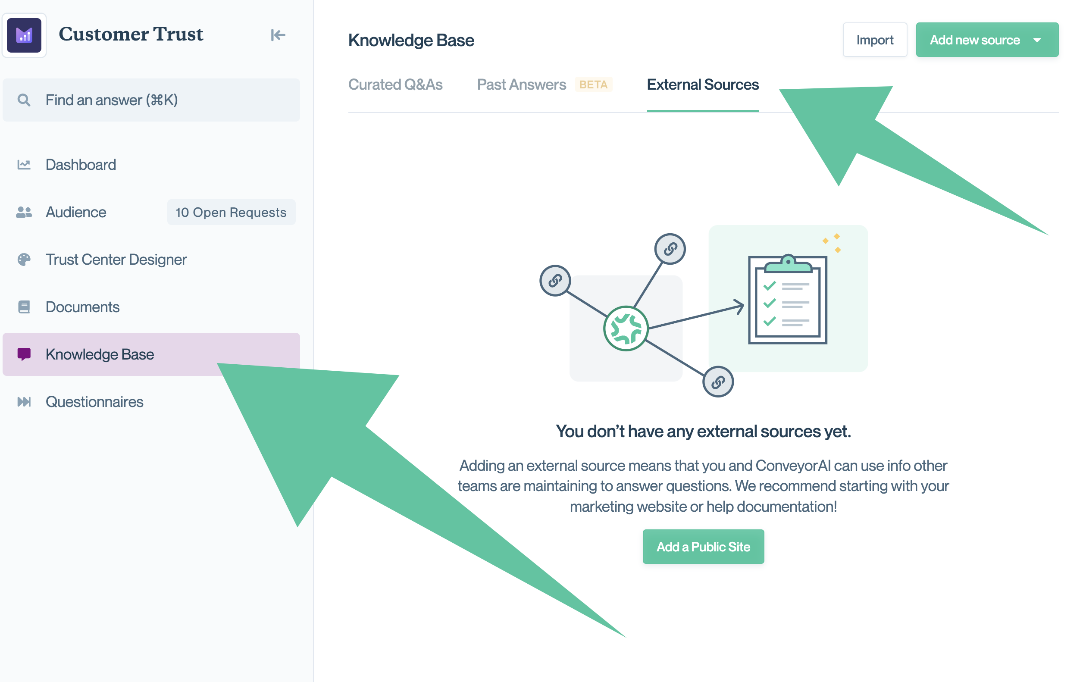This screenshot has width=1083, height=682.
Task: Click the Dashboard sidebar icon
Action: (24, 165)
